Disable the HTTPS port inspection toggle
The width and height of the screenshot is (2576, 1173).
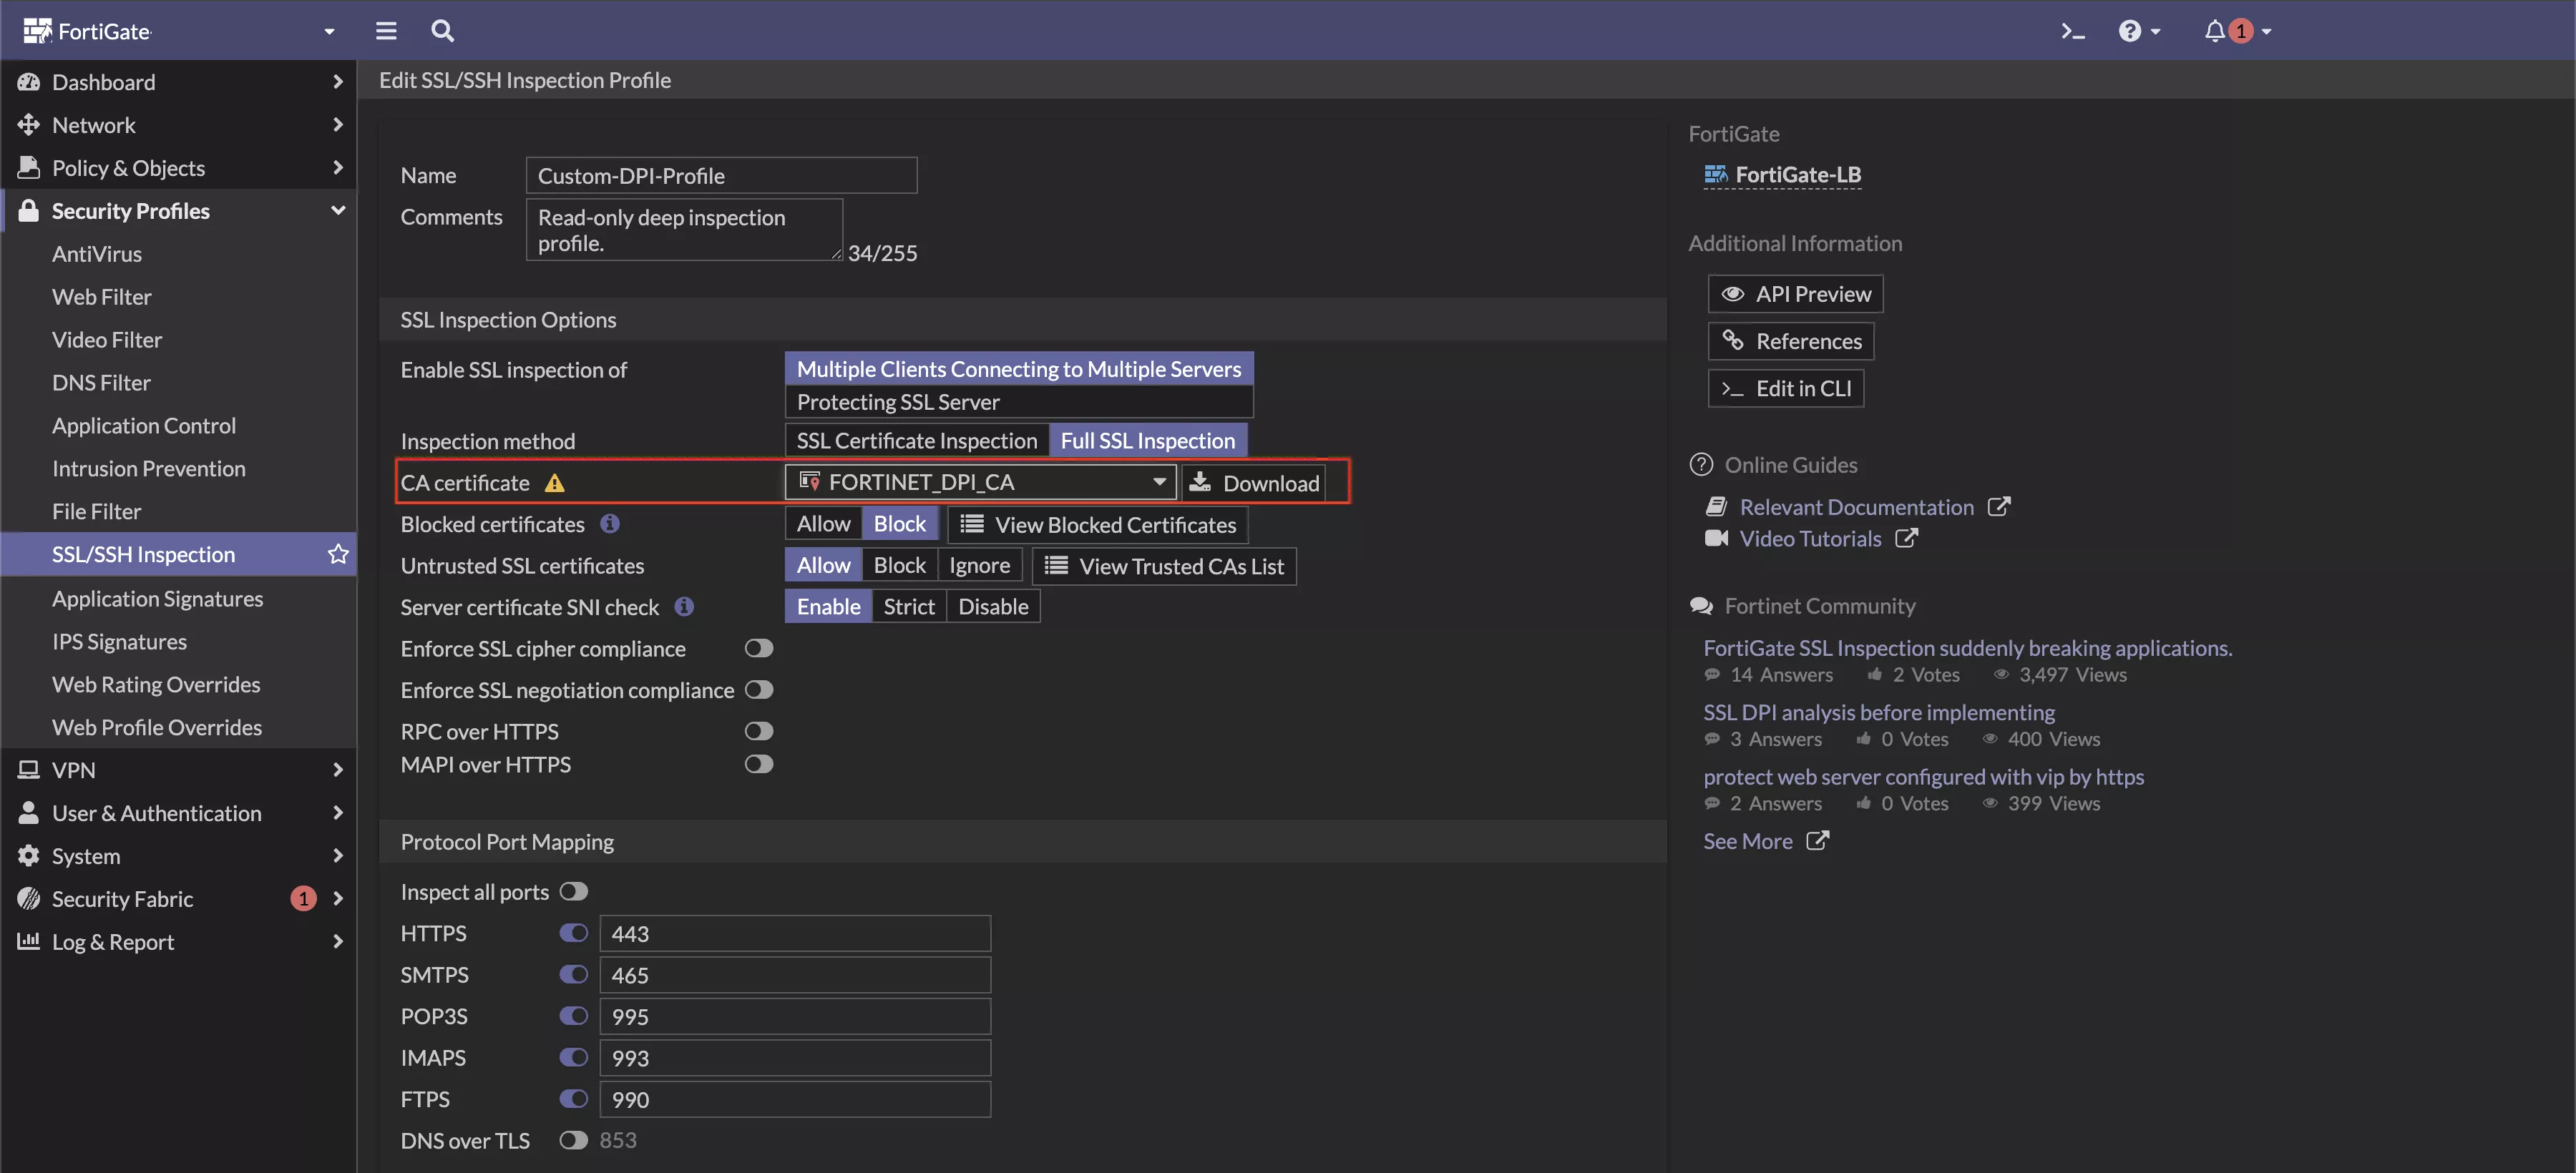574,932
